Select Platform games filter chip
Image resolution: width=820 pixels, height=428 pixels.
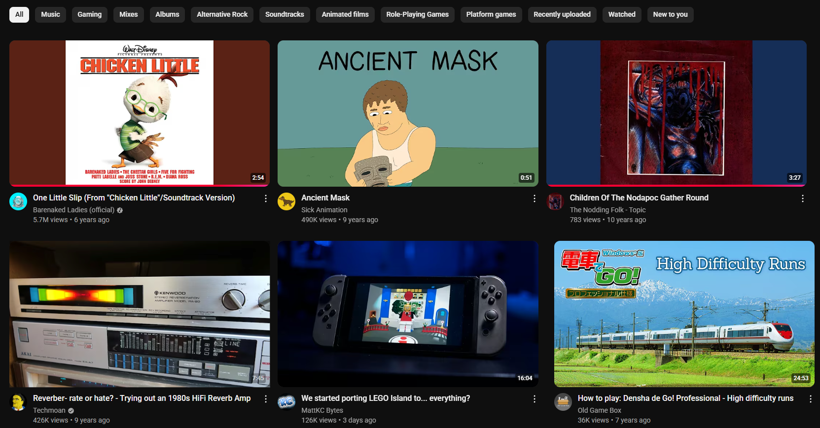coord(491,14)
